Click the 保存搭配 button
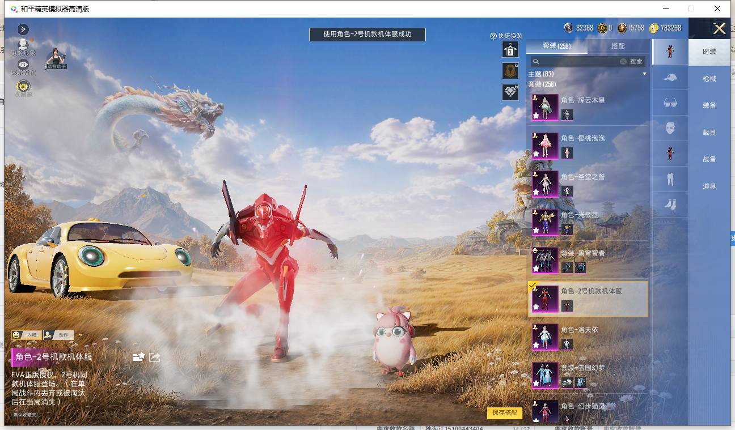This screenshot has width=735, height=430. point(505,412)
